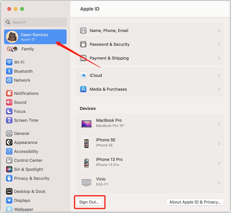Expand Password & Security row chevron
Screen dimensions: 231x213
click(x=219, y=44)
